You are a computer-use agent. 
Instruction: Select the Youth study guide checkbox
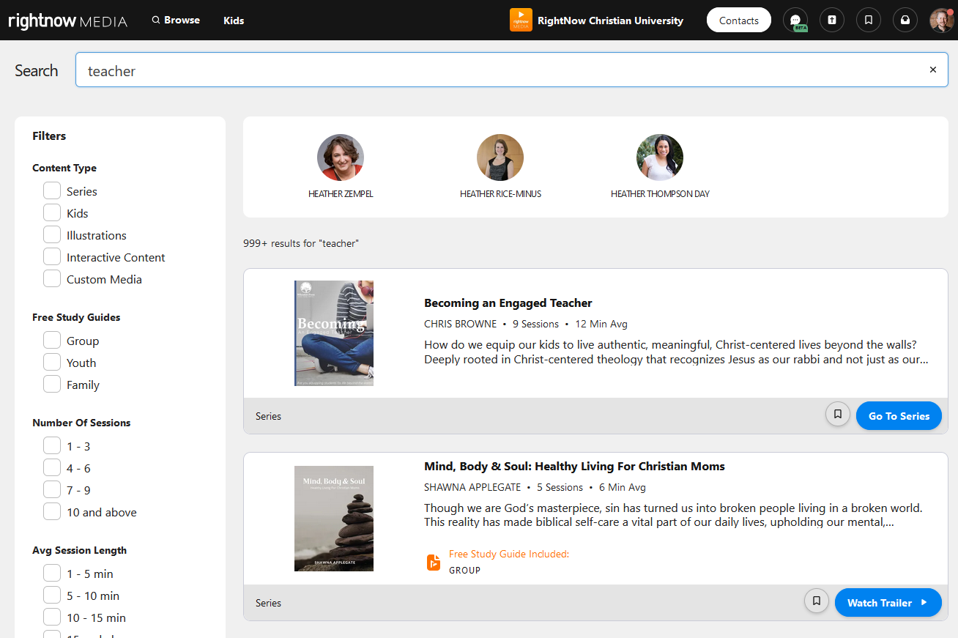point(52,362)
